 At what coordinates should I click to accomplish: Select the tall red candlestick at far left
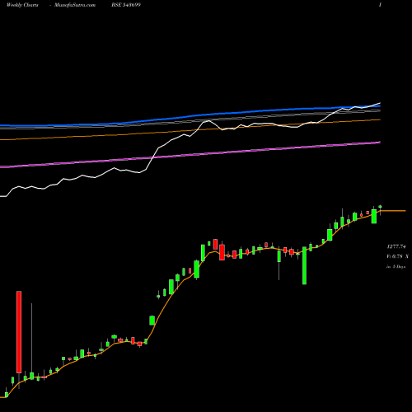click(x=19, y=332)
